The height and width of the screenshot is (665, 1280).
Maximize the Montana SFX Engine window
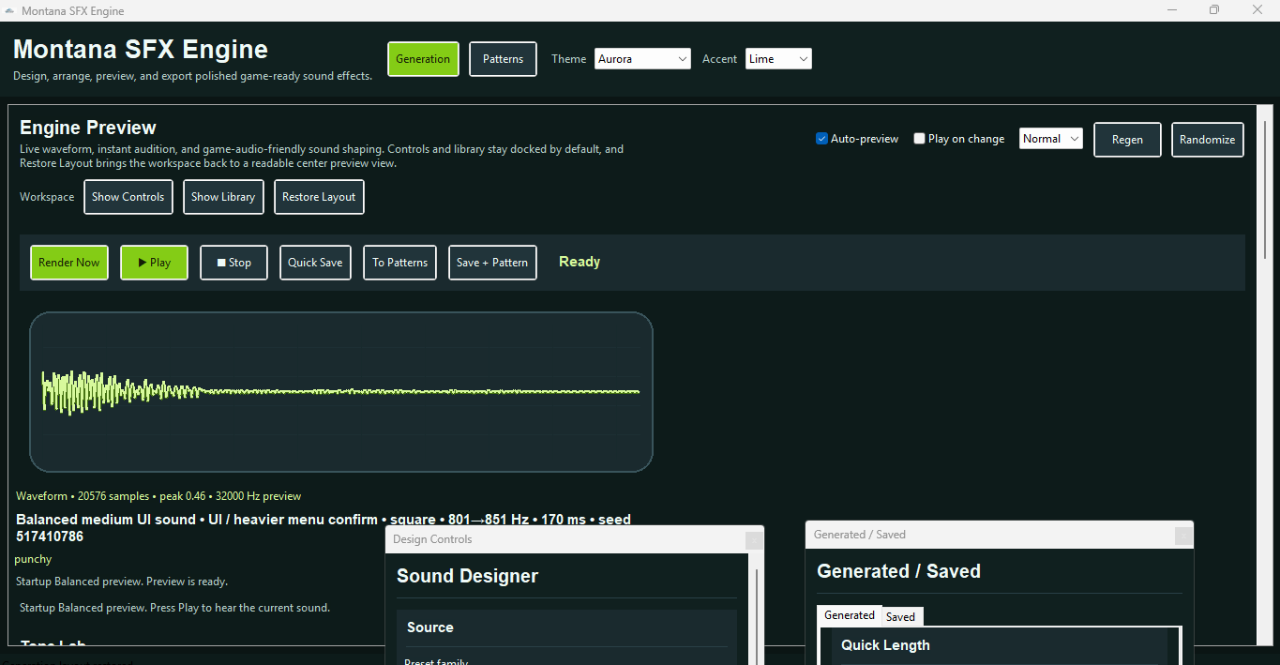click(1214, 9)
